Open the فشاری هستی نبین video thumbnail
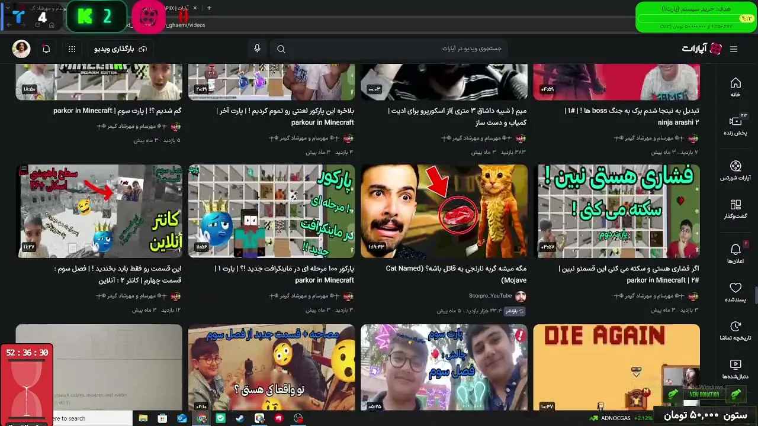This screenshot has height=426, width=758. (x=616, y=211)
